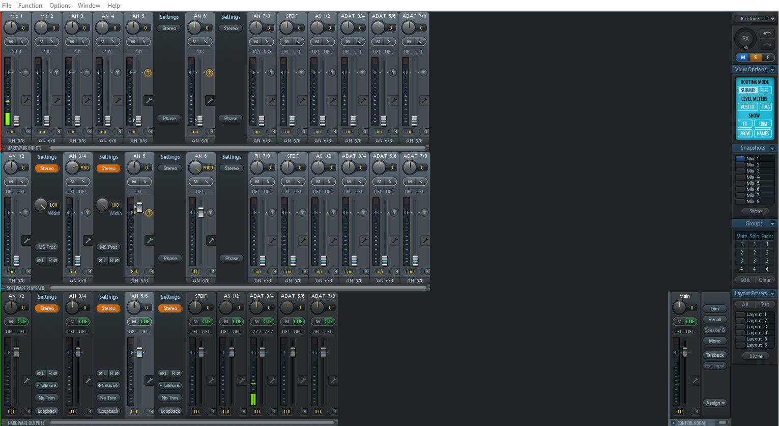Viewport: 779px width, 426px height.
Task: Open wrench settings on Mic 1 channel
Action: point(26,100)
